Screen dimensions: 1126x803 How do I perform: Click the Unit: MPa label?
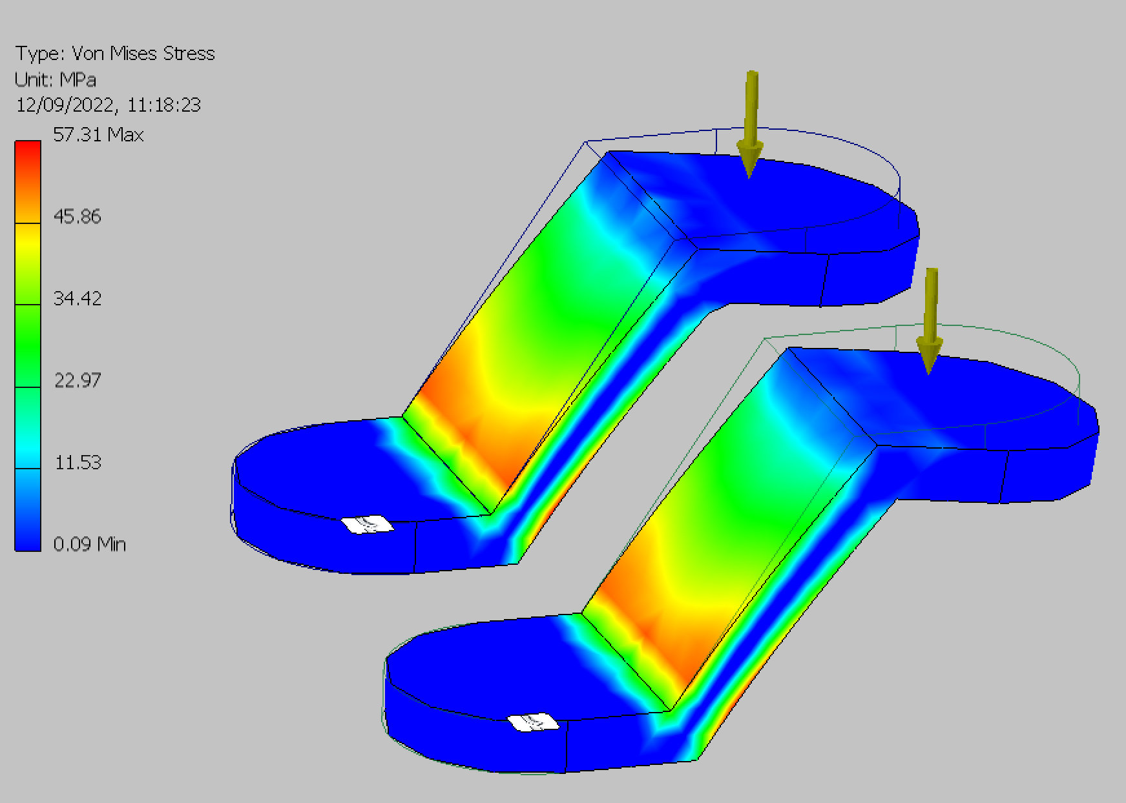tap(55, 81)
